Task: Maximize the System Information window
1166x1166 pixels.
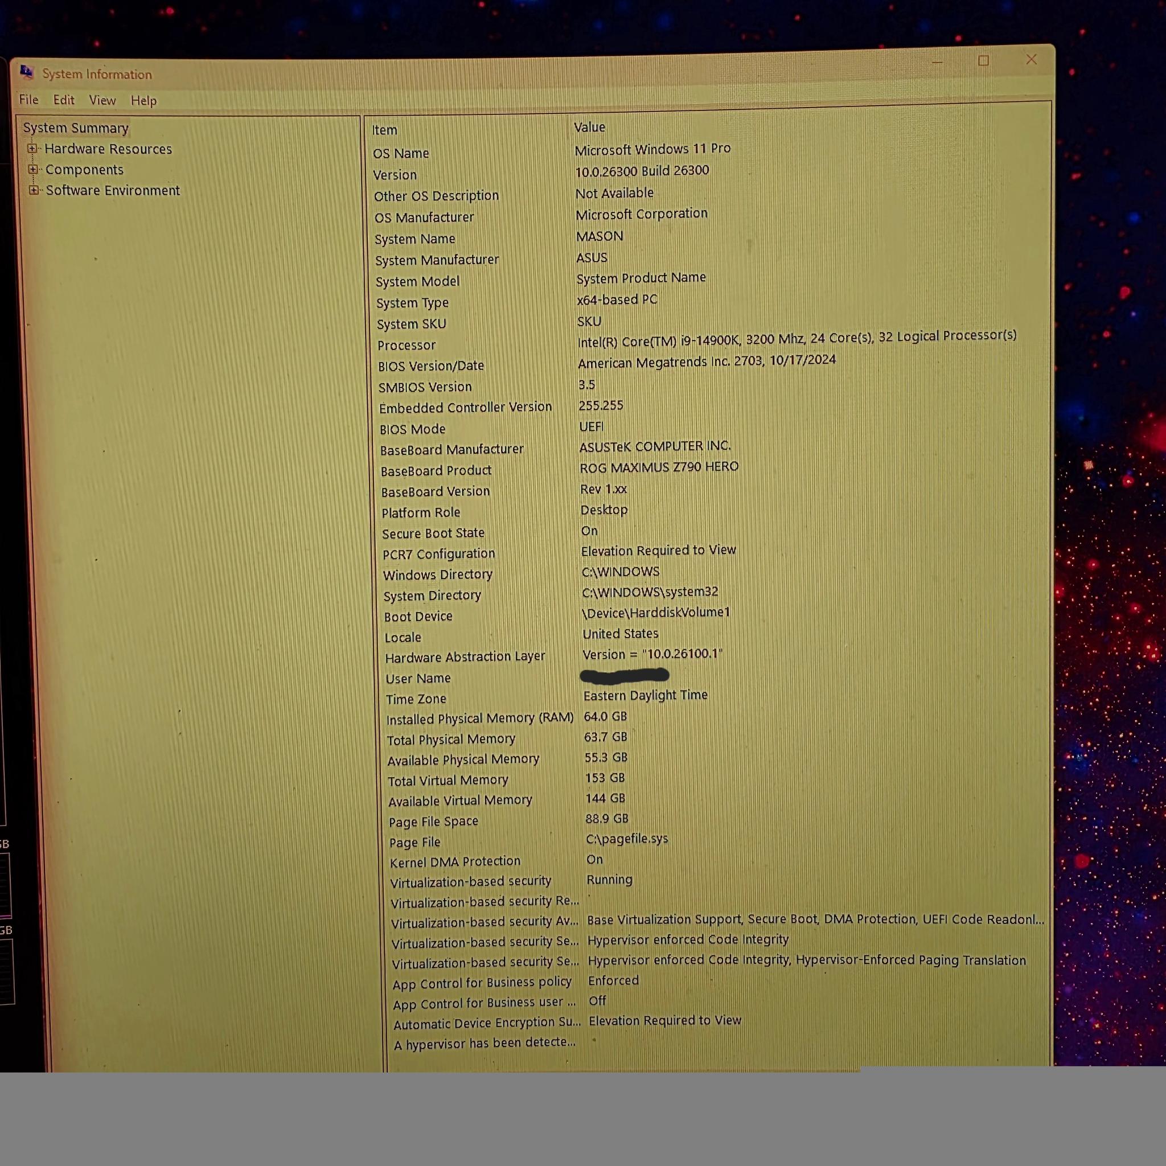Action: (984, 60)
